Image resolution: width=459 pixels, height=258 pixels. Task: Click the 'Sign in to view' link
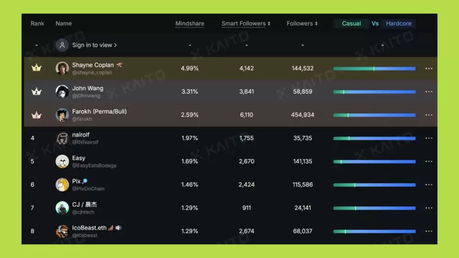(x=95, y=45)
